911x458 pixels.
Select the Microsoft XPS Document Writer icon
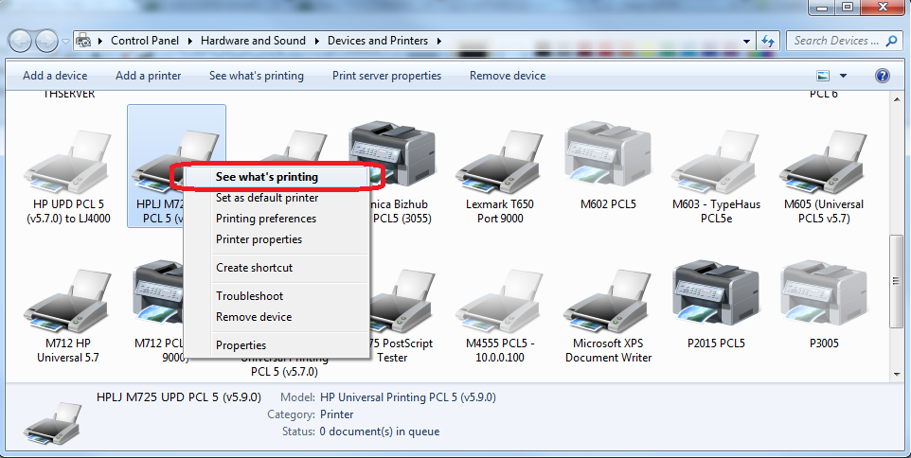[607, 303]
